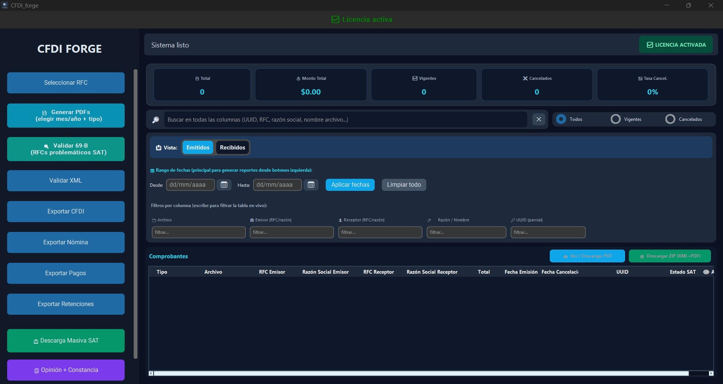Click Limpiar todo button
The image size is (723, 384).
pos(404,185)
